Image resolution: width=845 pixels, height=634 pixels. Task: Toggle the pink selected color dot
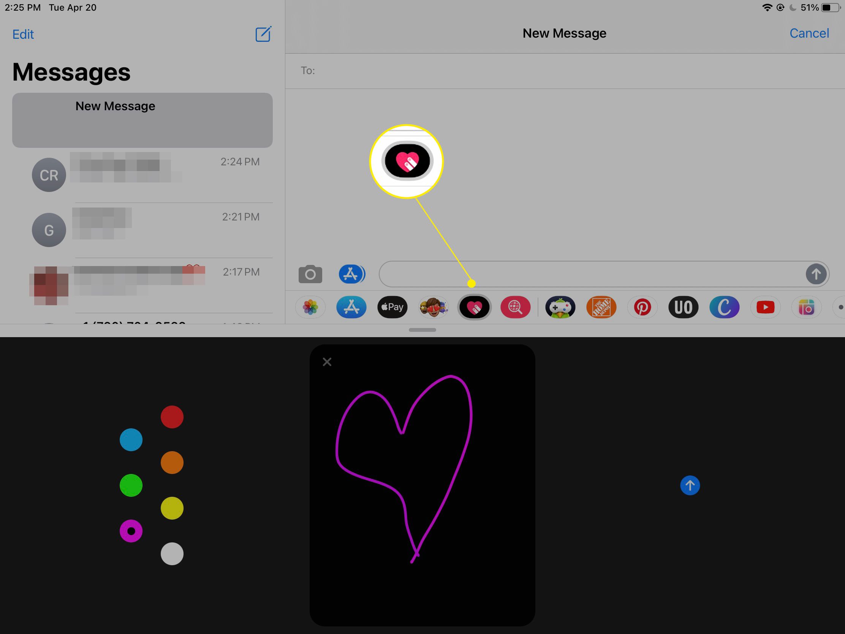coord(131,529)
